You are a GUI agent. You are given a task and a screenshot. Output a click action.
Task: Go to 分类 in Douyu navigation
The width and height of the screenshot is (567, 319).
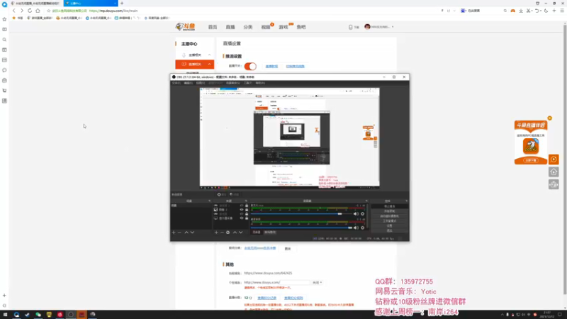[x=247, y=27]
